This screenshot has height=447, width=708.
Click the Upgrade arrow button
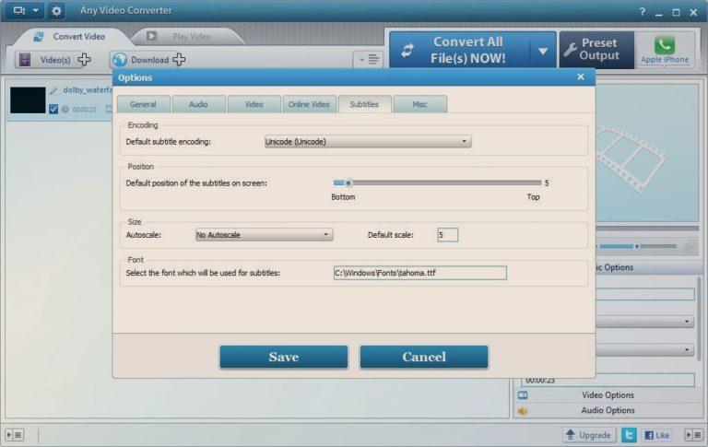click(589, 435)
